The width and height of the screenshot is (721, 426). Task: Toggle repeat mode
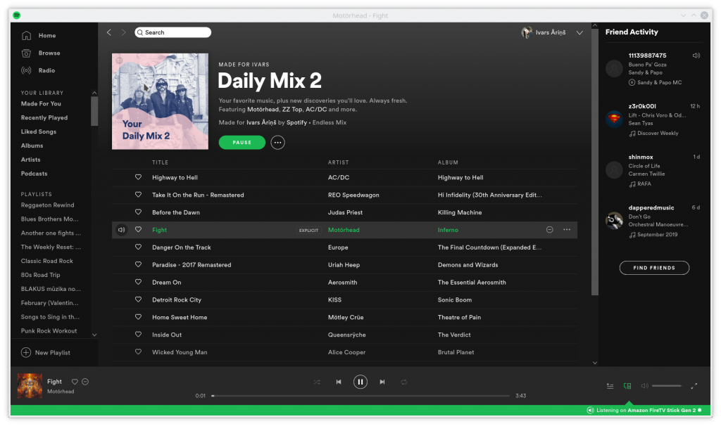click(x=403, y=382)
